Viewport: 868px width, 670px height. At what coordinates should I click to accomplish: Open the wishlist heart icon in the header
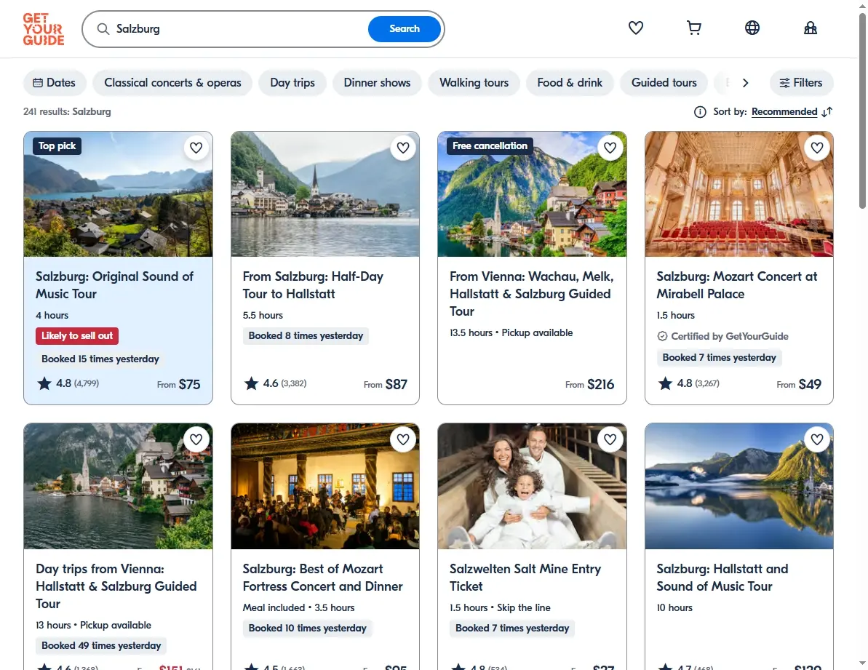(635, 28)
